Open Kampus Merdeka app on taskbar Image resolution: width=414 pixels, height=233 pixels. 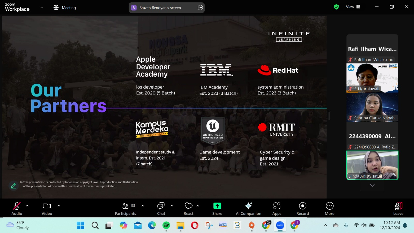tap(223, 225)
